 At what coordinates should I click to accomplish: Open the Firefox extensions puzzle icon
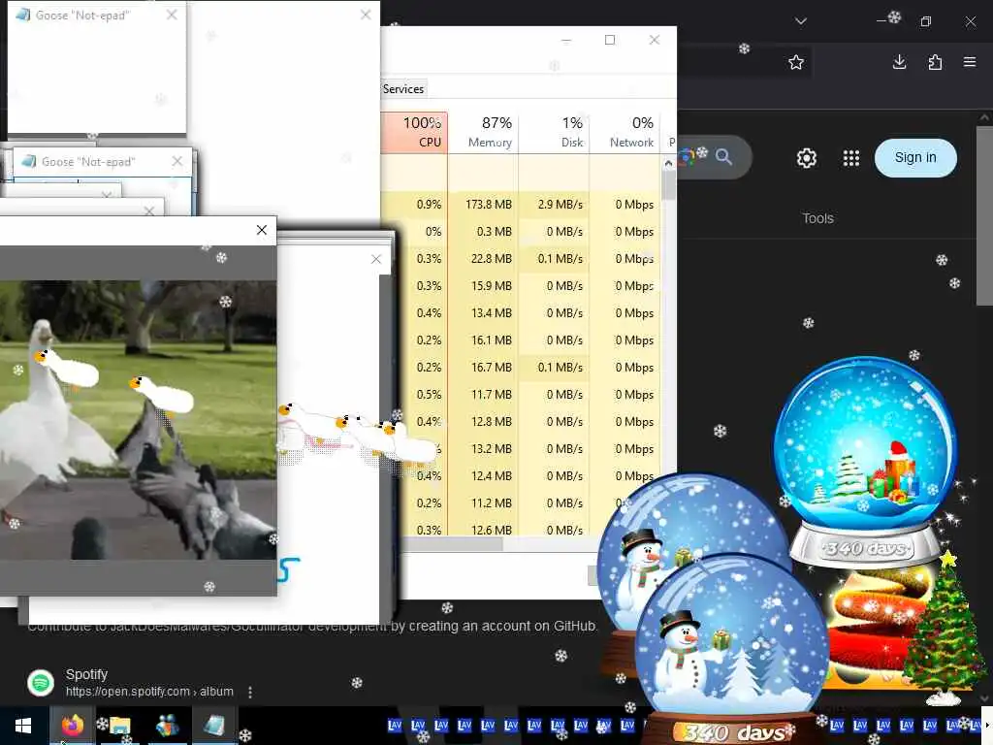point(935,62)
